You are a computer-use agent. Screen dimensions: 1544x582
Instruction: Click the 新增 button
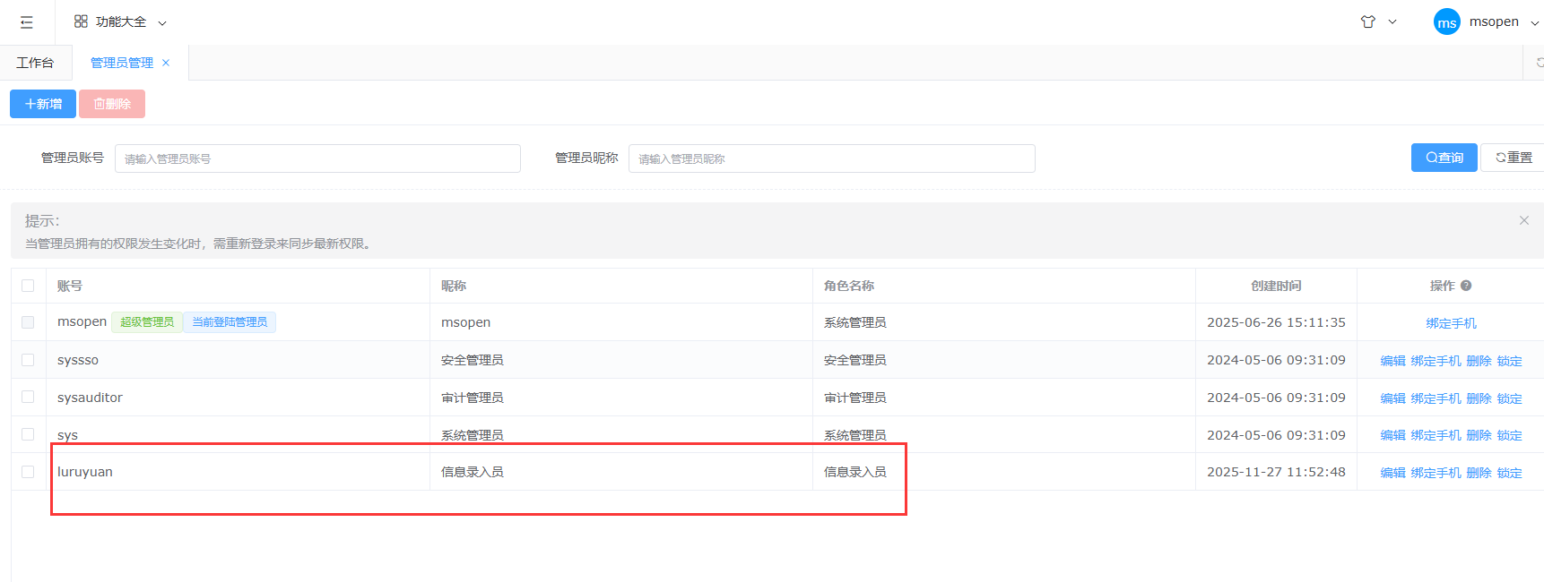[x=43, y=104]
